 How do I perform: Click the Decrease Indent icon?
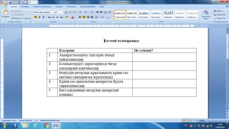[x=97, y=13]
